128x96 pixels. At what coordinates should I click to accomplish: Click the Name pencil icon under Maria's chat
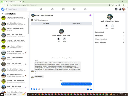click(64, 39)
